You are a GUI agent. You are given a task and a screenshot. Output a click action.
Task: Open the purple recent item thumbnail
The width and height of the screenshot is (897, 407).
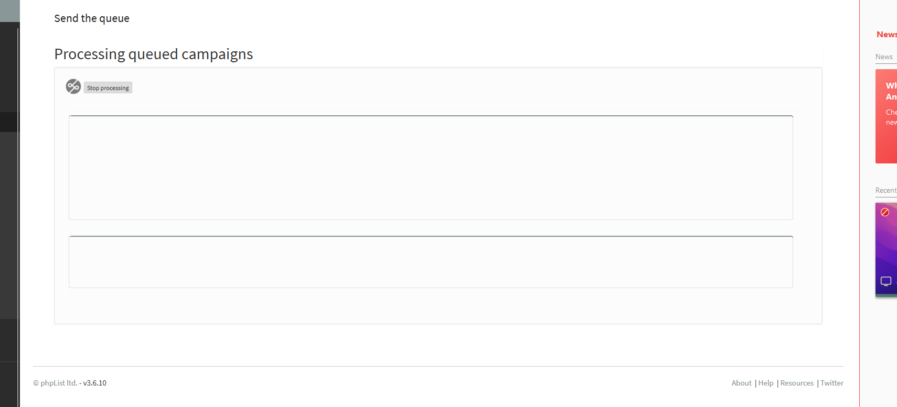click(886, 249)
